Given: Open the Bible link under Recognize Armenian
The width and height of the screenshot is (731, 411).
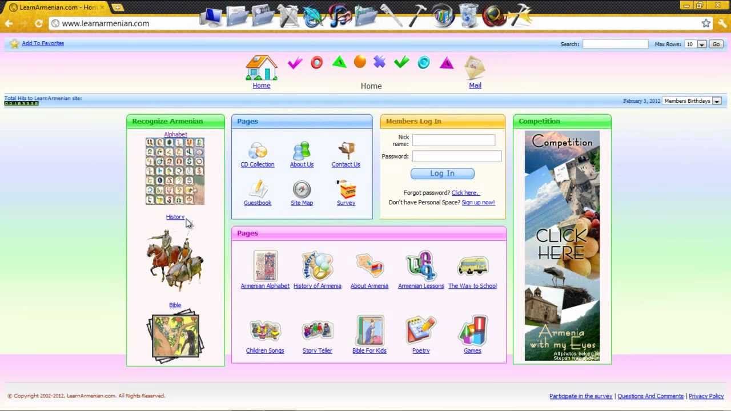Looking at the screenshot, I should click(x=175, y=305).
